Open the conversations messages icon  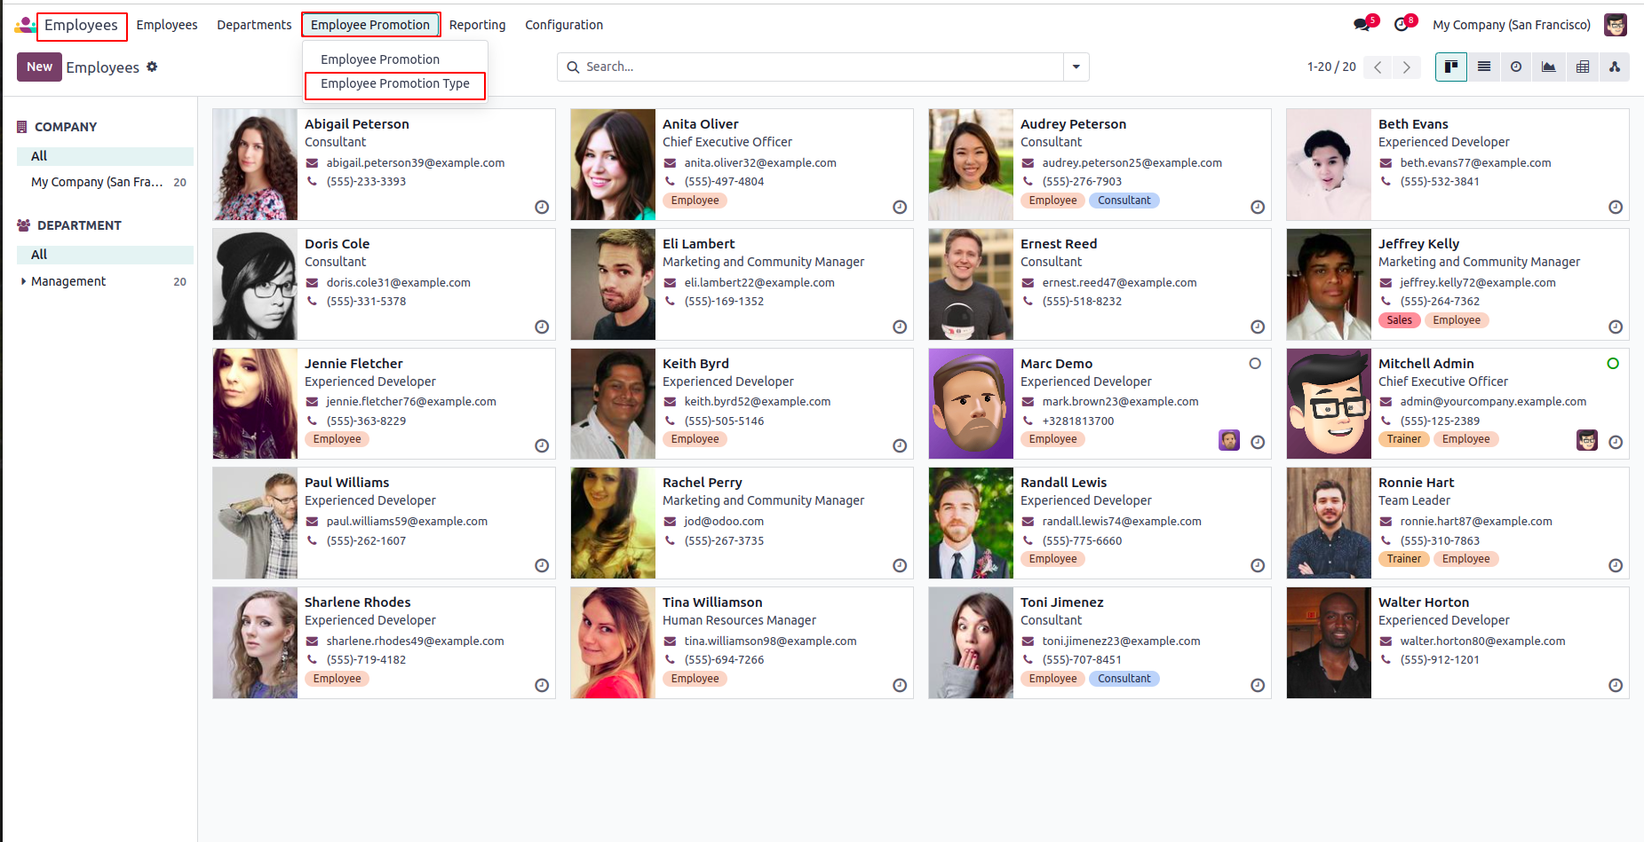(x=1361, y=25)
